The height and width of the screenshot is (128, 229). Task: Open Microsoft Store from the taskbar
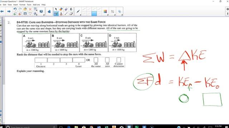click(84, 127)
